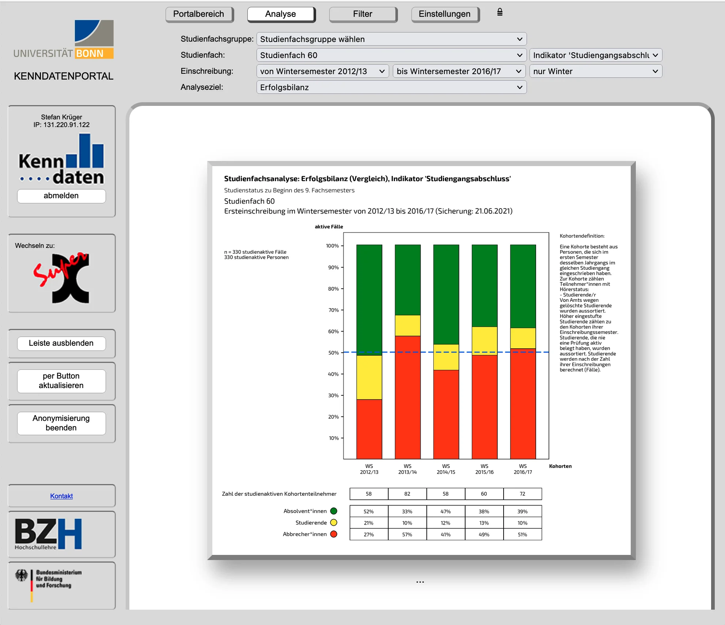This screenshot has height=625, width=725.
Task: Click the green Absolvent*innen legend circle
Action: 334,511
